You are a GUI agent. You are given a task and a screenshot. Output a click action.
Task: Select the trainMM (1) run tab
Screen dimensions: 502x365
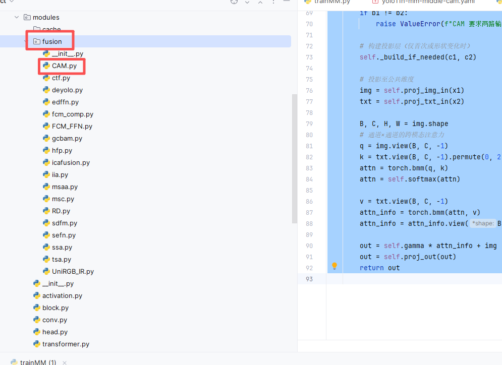[x=38, y=362]
